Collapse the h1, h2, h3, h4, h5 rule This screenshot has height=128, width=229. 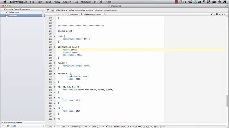(x=54, y=87)
